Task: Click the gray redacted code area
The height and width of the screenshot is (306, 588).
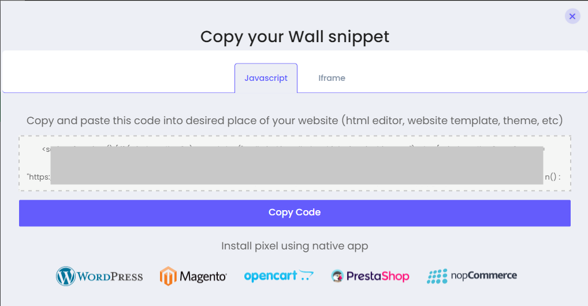Action: pos(297,165)
